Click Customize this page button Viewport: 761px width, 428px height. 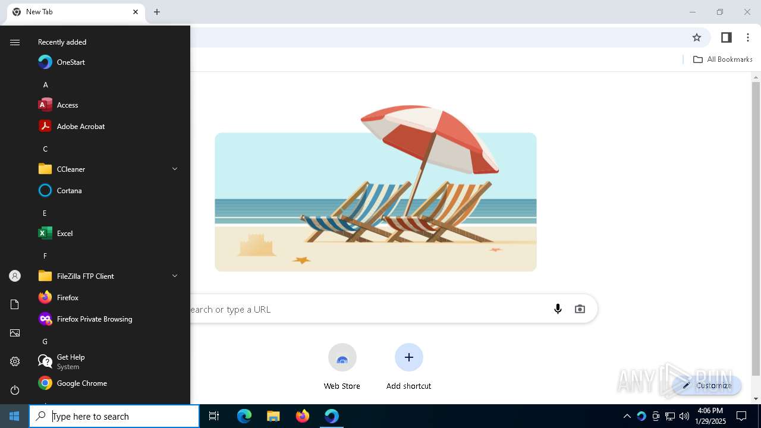(707, 385)
